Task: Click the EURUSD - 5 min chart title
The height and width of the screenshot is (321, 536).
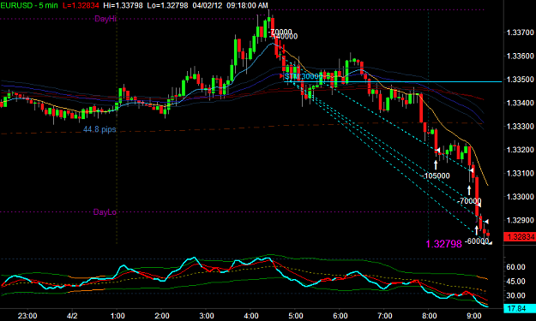Action: click(28, 5)
